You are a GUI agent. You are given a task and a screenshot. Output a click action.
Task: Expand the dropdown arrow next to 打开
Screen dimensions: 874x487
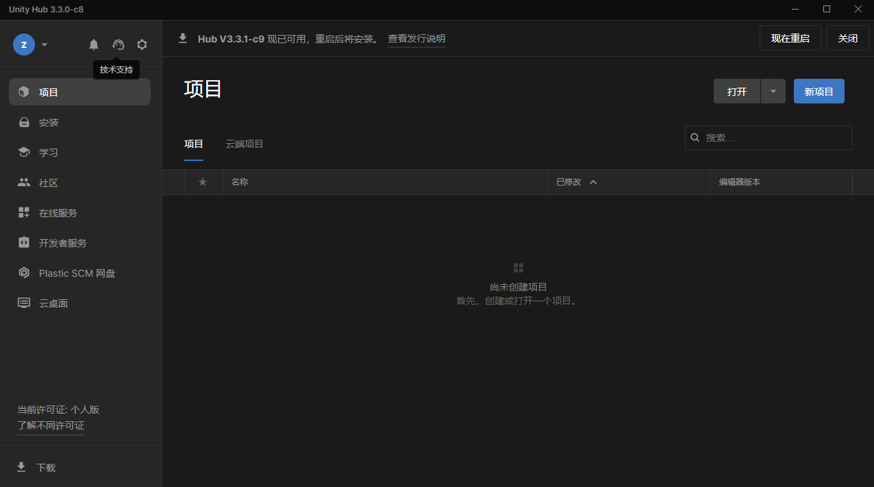click(x=773, y=91)
